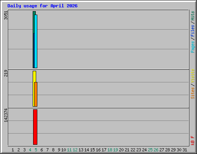Click day label 27 on the x-axis

pos(162,150)
